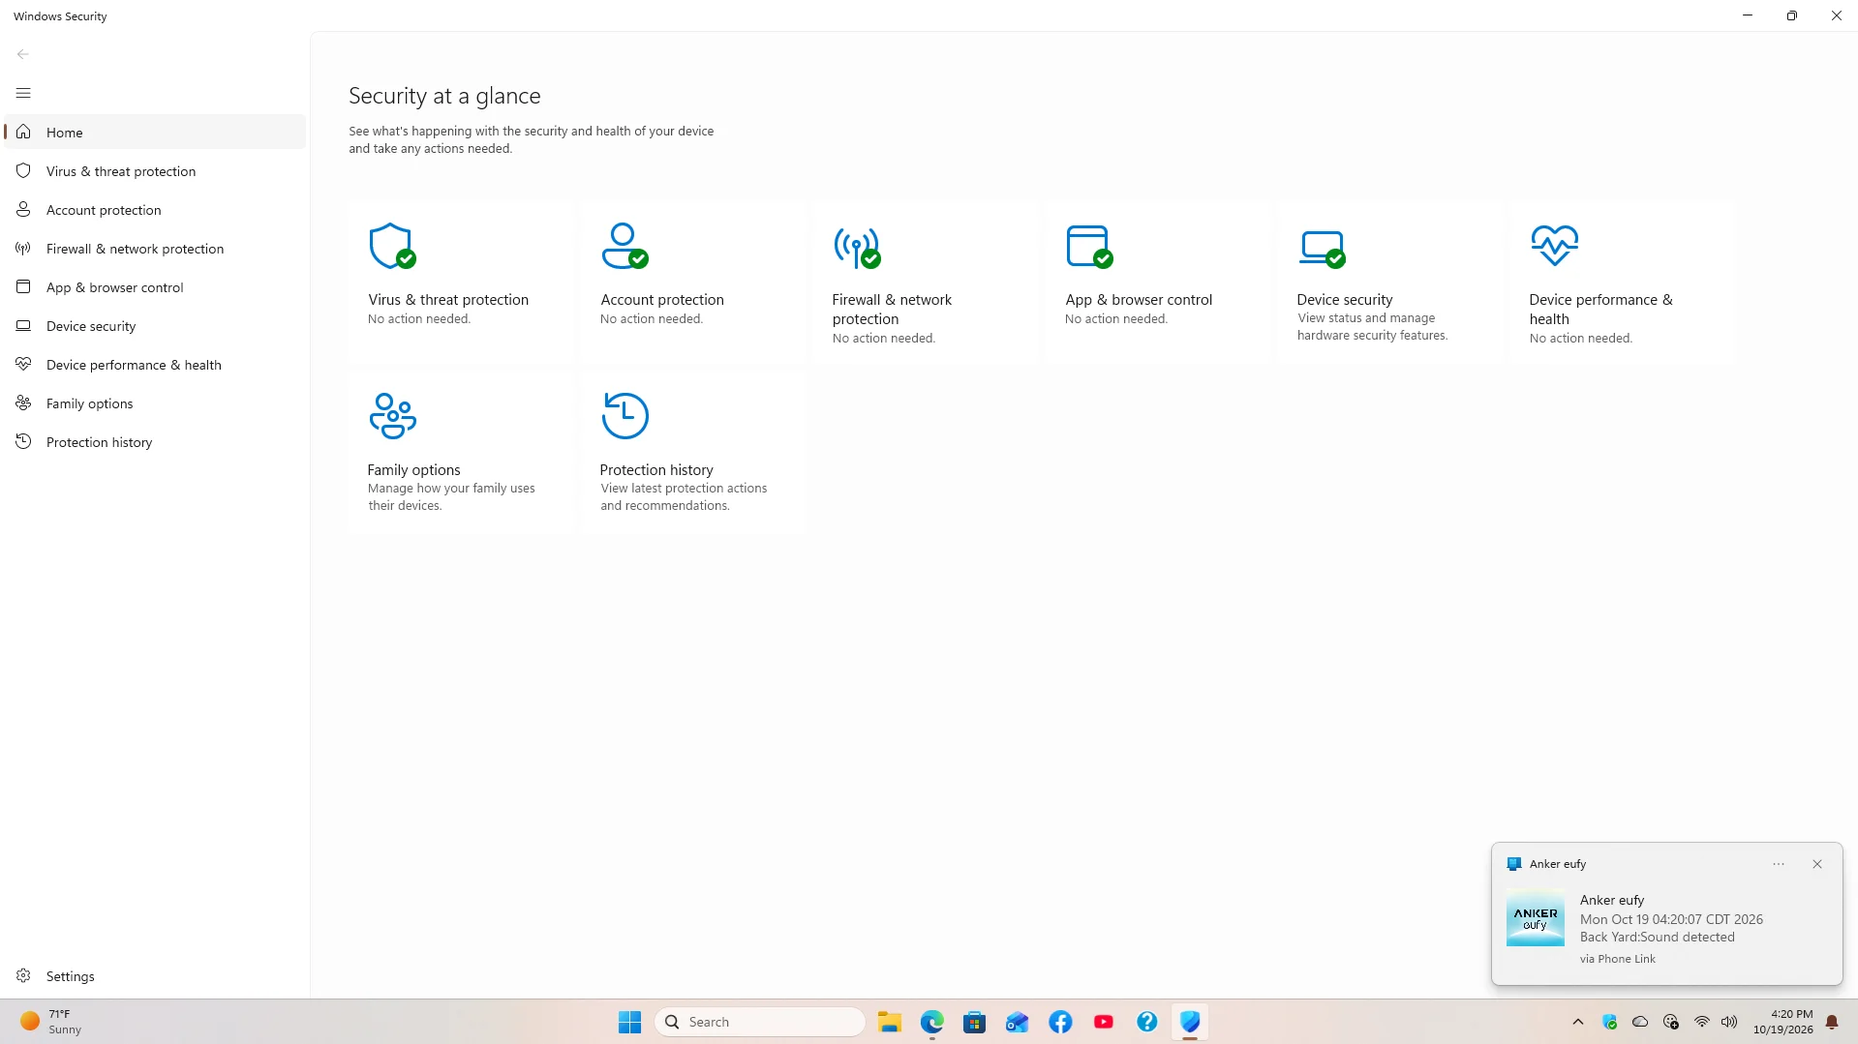Open the Windows Start menu
The height and width of the screenshot is (1044, 1858).
(x=629, y=1022)
